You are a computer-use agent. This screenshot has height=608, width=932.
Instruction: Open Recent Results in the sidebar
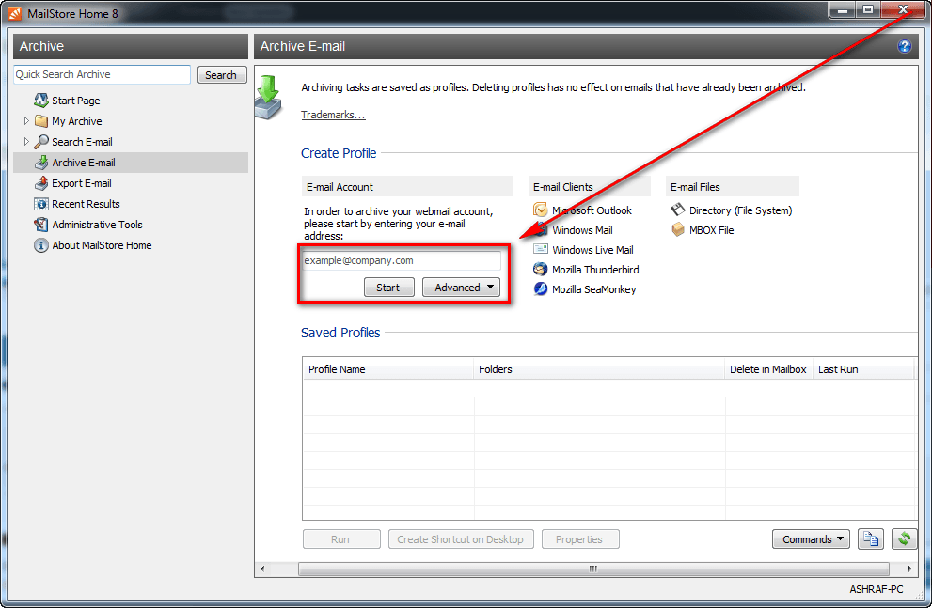[x=86, y=204]
